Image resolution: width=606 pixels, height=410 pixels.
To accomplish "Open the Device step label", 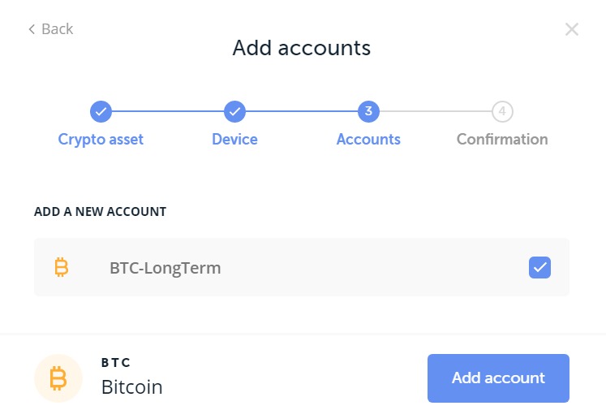I will pyautogui.click(x=234, y=140).
